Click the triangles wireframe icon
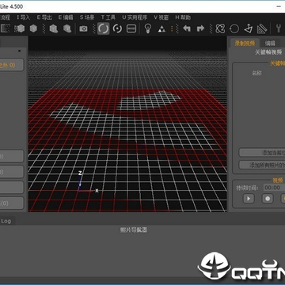 point(161,29)
